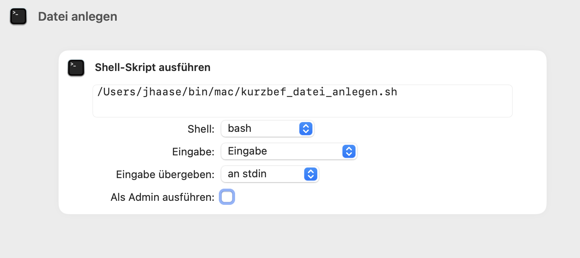This screenshot has height=258, width=580.
Task: Click the blue arrows on the Eingabe selector
Action: (x=349, y=151)
